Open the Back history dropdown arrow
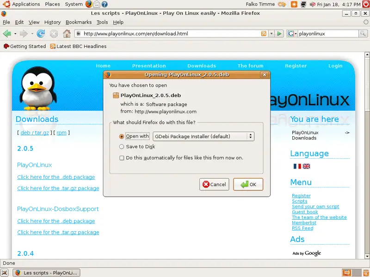Viewport: 370px width, 277px height. pos(15,34)
